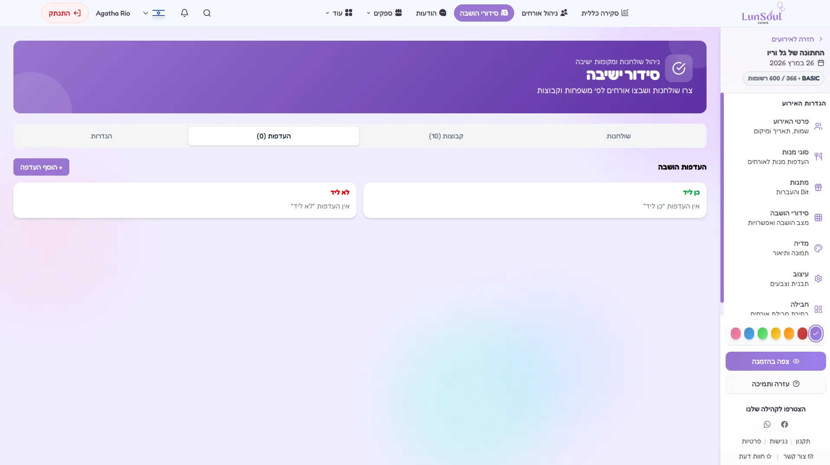Viewport: 830px width, 465px height.
Task: Select the orange theme color swatch
Action: (x=789, y=334)
